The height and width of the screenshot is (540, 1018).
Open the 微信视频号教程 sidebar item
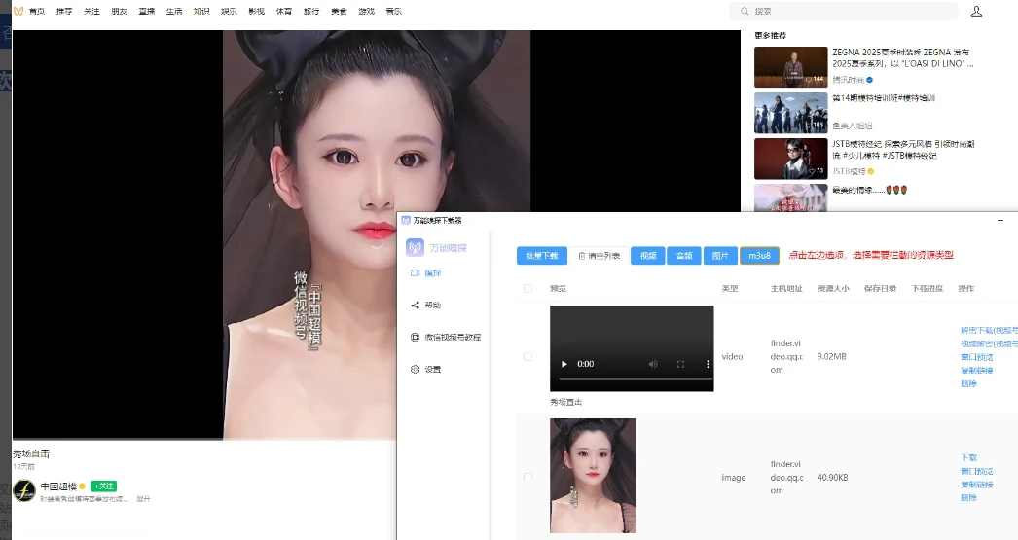click(446, 337)
